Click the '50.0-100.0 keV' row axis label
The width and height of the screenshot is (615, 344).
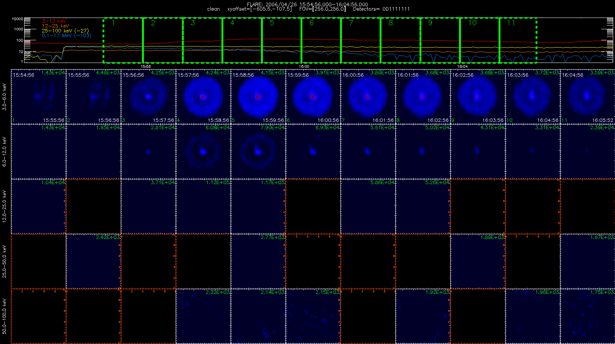pyautogui.click(x=4, y=316)
